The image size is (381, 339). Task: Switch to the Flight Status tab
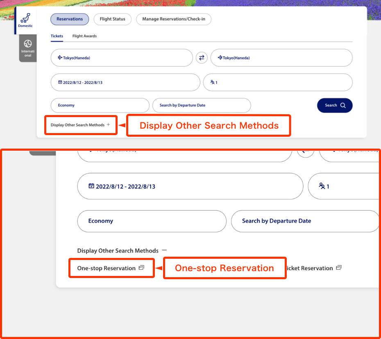(112, 19)
